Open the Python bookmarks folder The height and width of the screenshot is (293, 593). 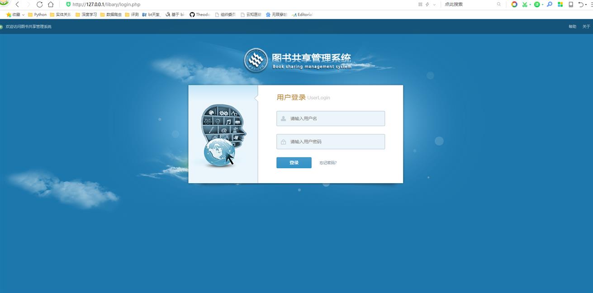(x=38, y=14)
